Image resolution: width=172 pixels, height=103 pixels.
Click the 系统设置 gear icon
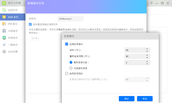point(4,52)
